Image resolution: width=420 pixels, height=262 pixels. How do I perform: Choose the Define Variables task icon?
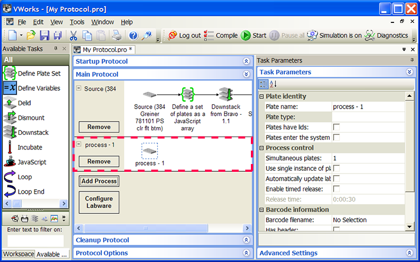point(10,88)
